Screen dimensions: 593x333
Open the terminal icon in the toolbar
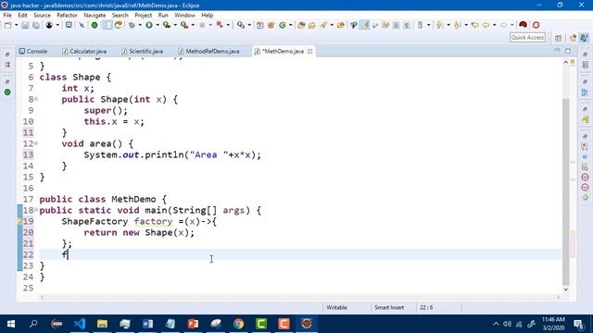pyautogui.click(x=69, y=25)
